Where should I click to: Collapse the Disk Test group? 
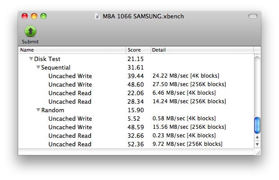click(31, 58)
